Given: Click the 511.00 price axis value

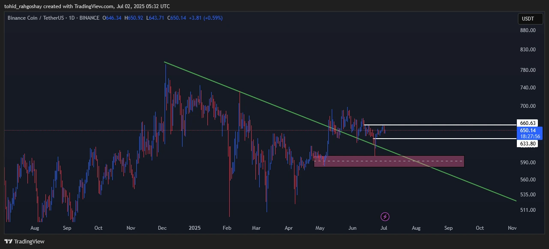Looking at the screenshot, I should [x=528, y=210].
